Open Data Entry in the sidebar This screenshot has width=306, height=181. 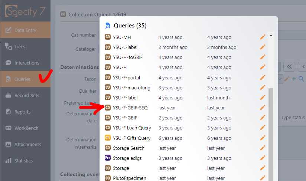[x=25, y=30]
